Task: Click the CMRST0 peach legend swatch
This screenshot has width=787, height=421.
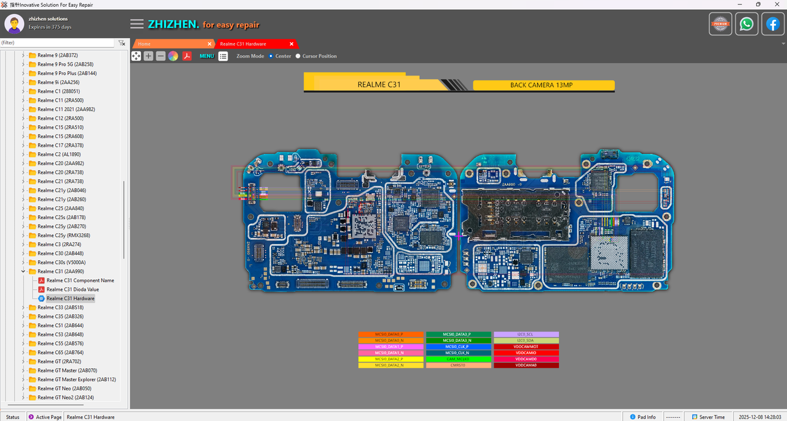Action: coord(459,365)
